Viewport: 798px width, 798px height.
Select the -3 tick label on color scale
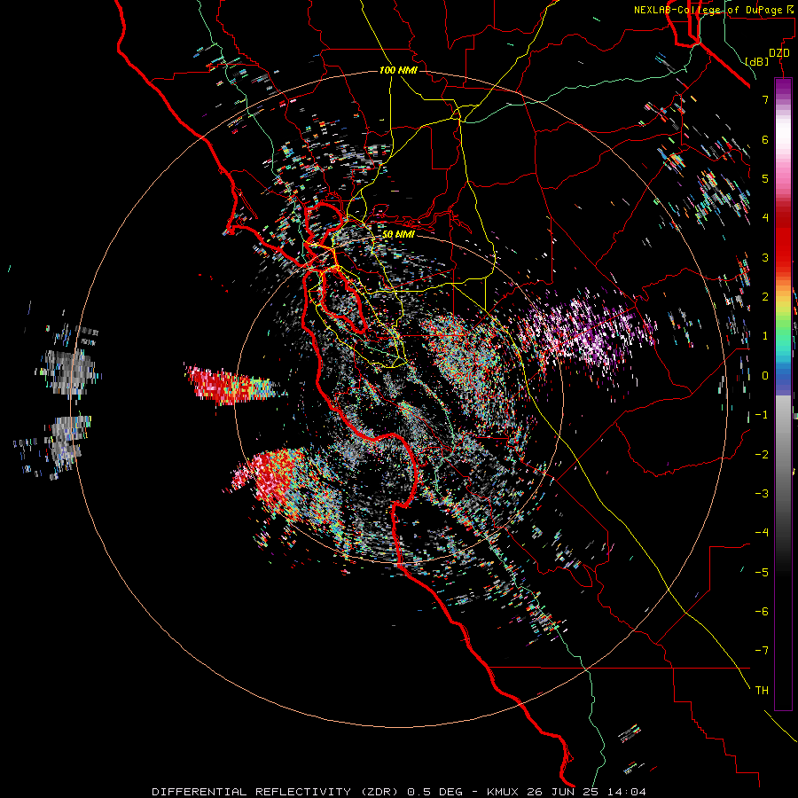762,493
